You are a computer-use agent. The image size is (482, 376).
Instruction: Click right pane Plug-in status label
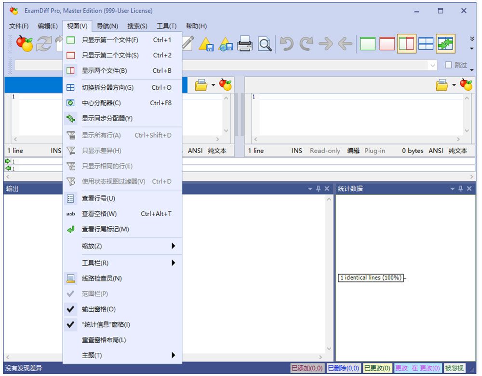point(375,151)
